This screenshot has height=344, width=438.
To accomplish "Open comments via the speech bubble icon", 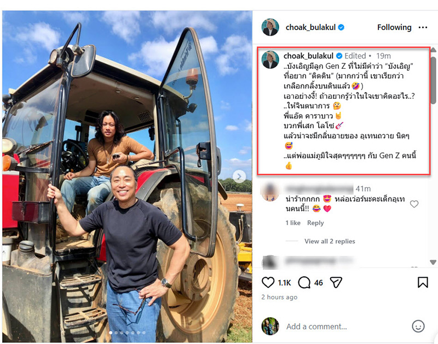I will pos(304,282).
